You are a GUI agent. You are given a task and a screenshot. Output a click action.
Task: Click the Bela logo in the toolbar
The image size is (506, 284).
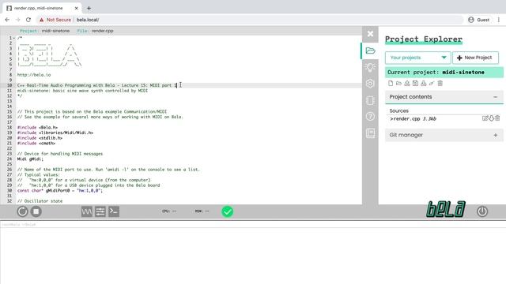point(446,209)
